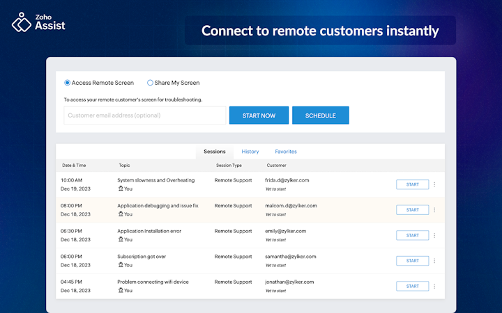Open the History tab
The width and height of the screenshot is (502, 313).
click(250, 152)
